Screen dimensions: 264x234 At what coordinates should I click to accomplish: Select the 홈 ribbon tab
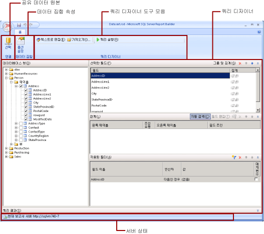click(x=20, y=32)
